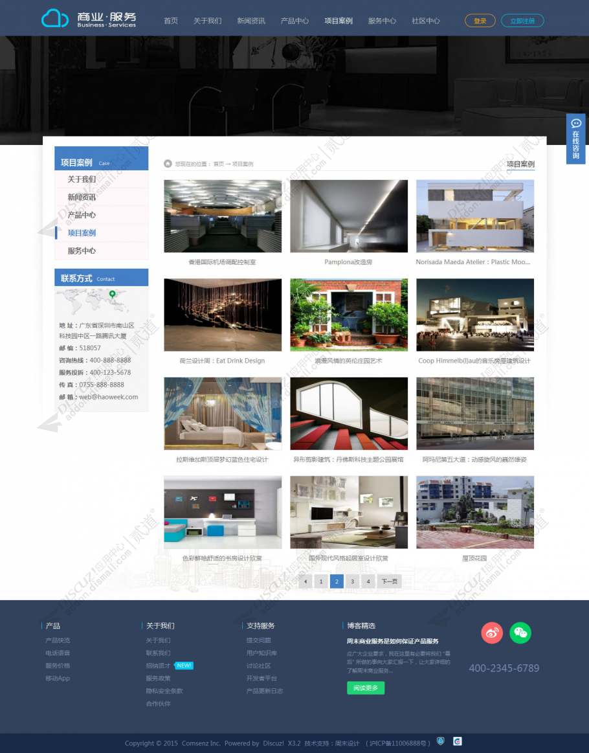
Task: Go to page 1 in pagination
Action: click(x=321, y=581)
